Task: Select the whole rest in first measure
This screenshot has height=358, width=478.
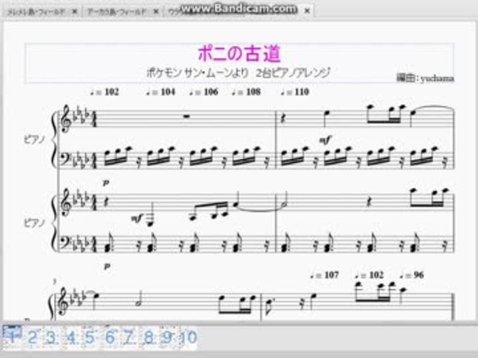Action: 187,116
